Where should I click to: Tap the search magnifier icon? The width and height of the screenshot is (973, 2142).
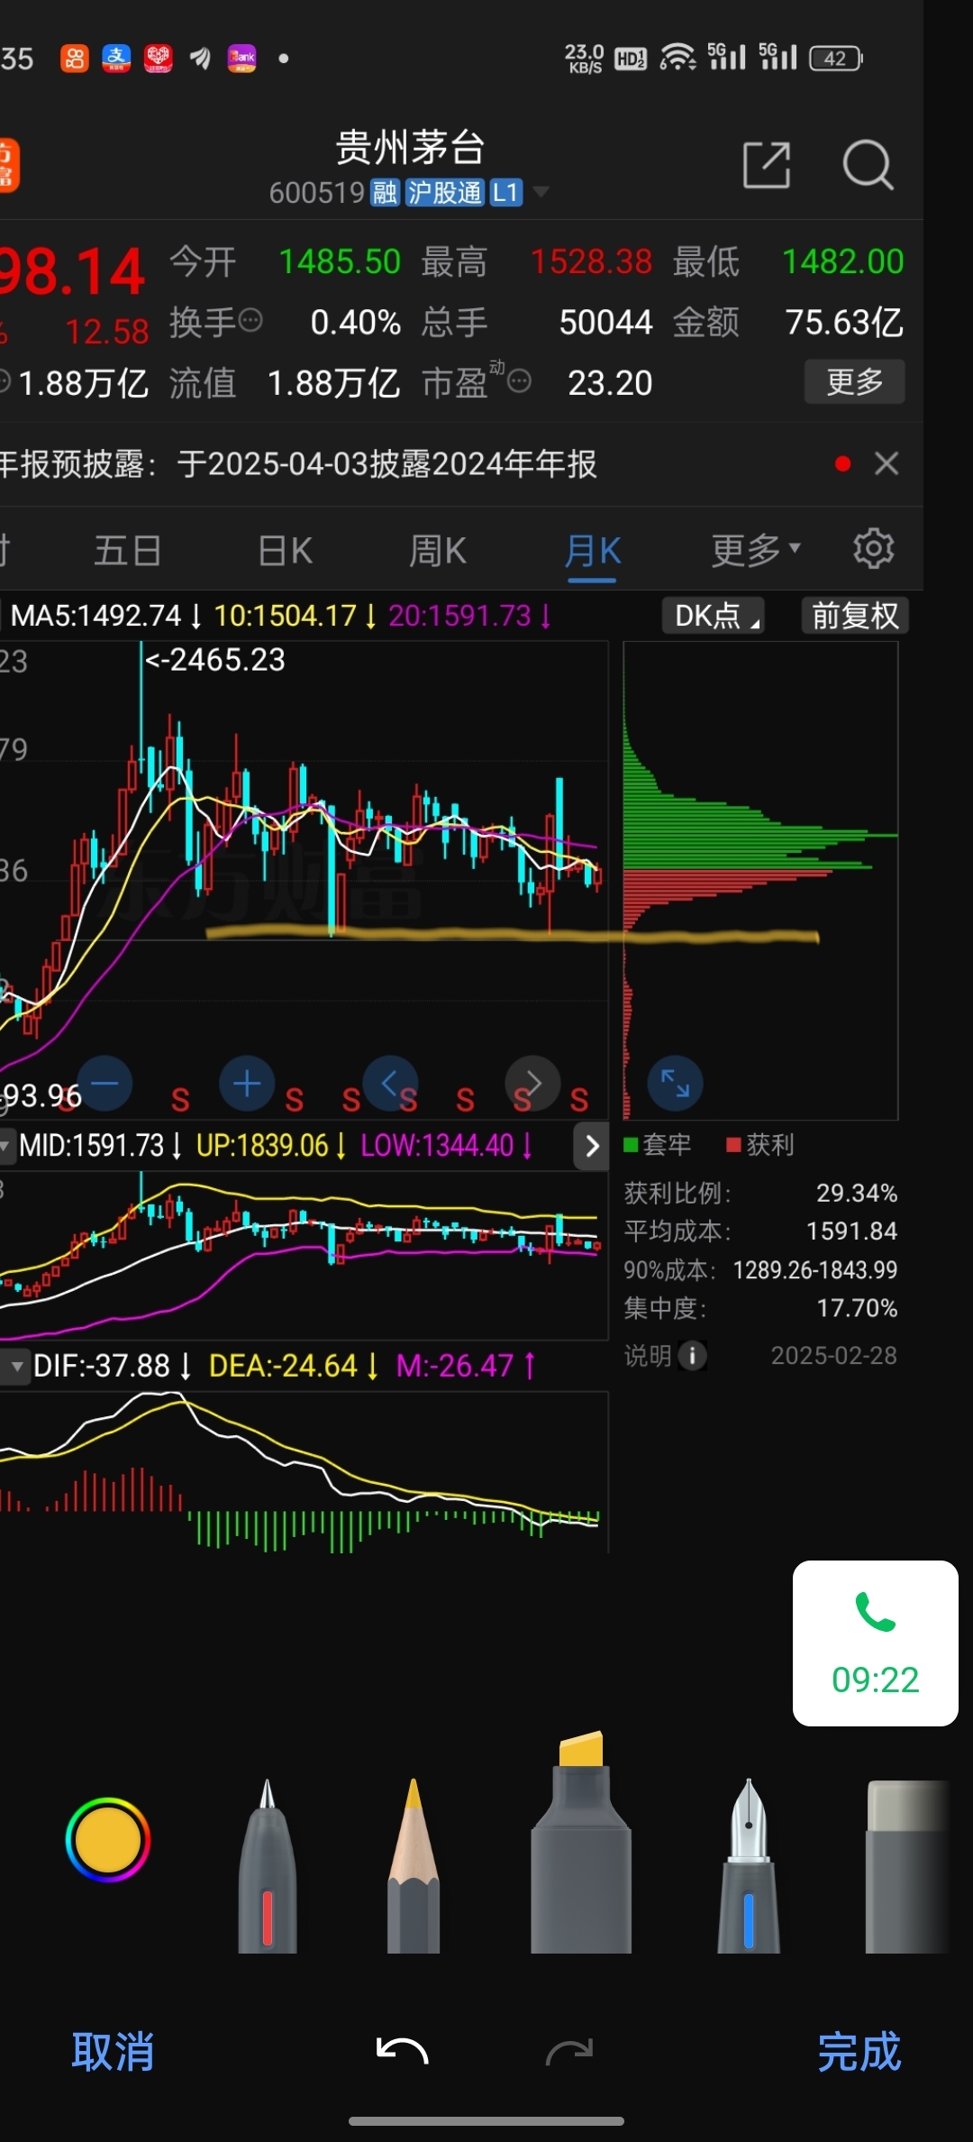coord(868,165)
